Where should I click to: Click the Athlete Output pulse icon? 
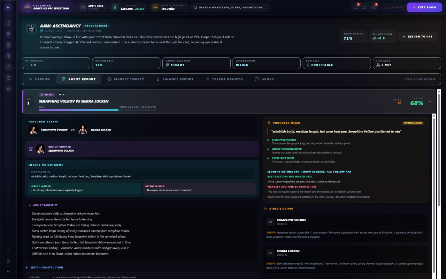click(x=266, y=209)
